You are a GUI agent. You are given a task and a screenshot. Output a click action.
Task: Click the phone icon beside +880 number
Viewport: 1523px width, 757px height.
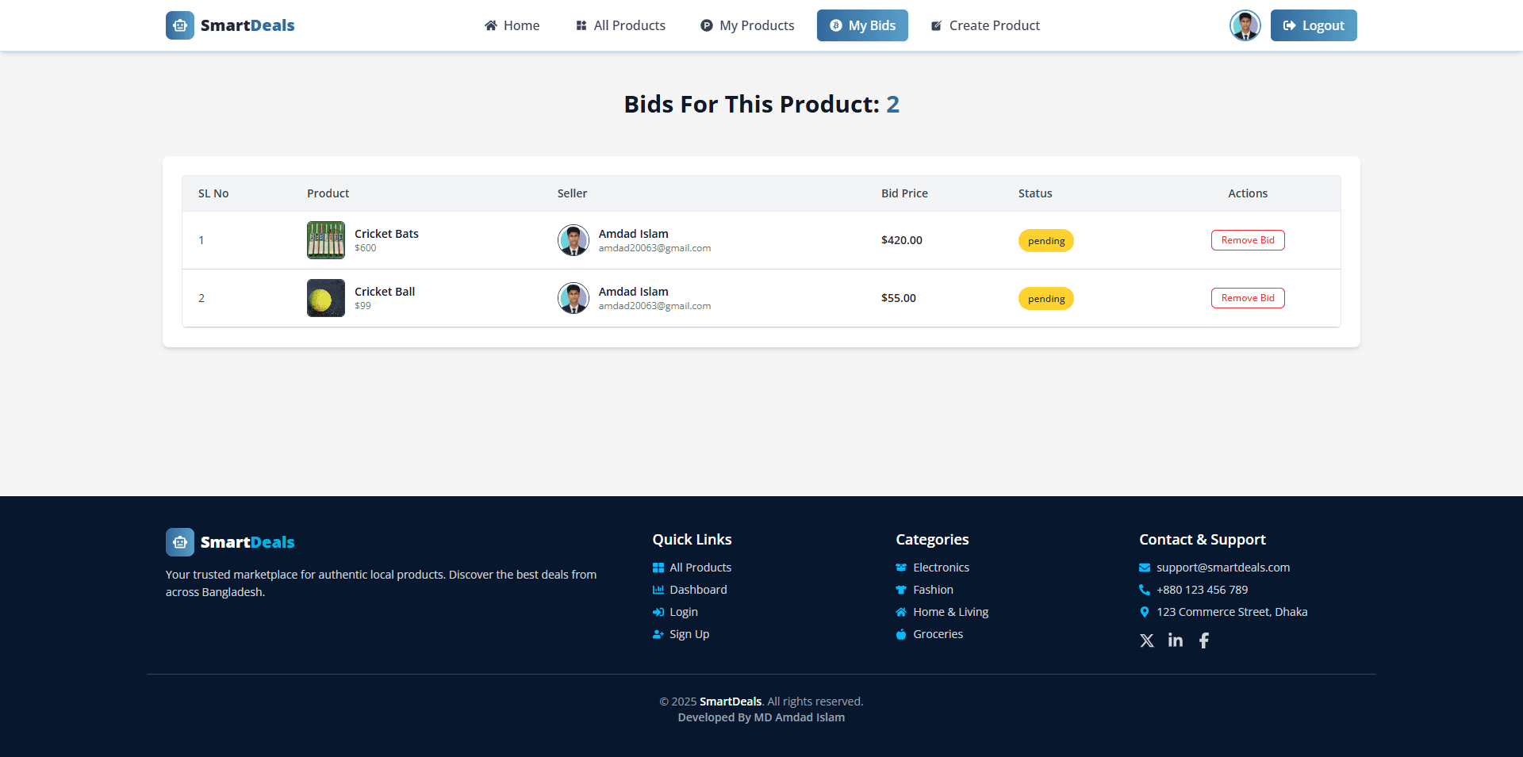[1145, 590]
